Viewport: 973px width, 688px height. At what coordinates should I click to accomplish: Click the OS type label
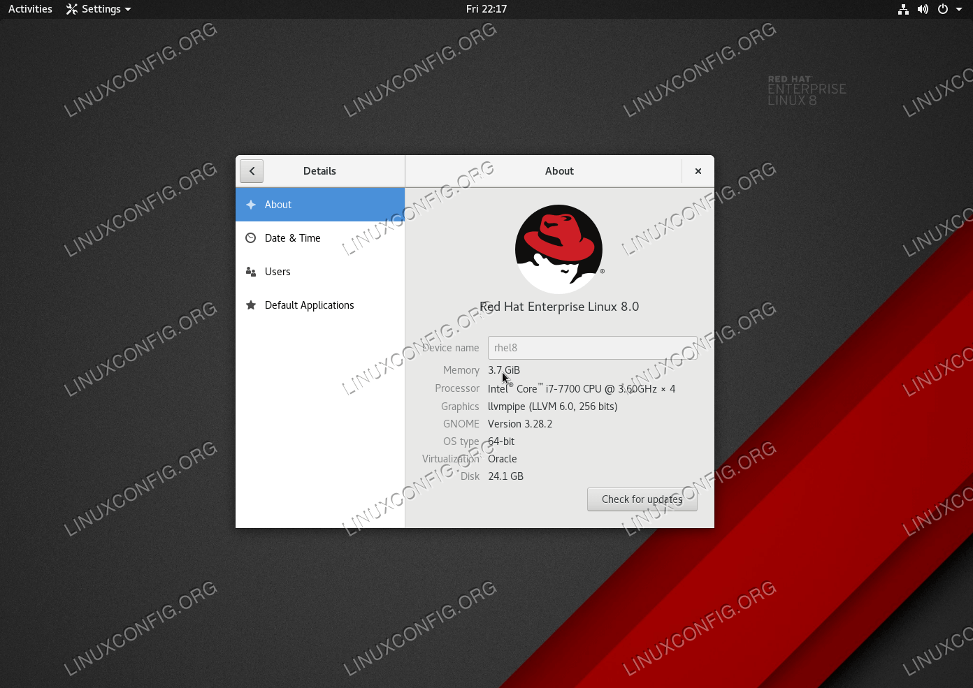[x=461, y=441]
